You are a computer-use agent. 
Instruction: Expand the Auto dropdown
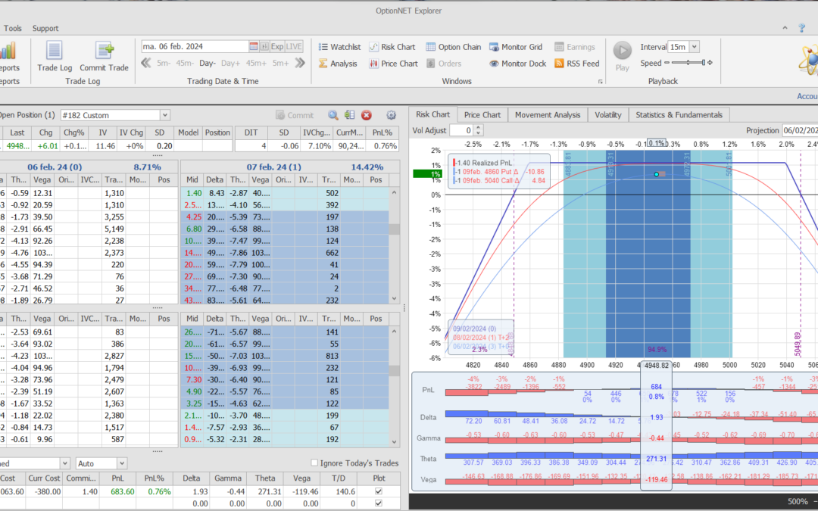point(121,463)
